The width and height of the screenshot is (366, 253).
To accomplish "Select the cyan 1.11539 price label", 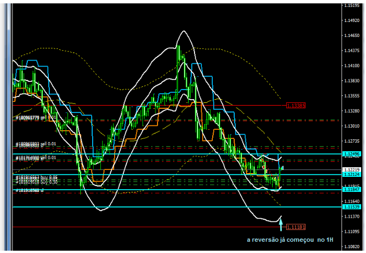I will click(351, 206).
